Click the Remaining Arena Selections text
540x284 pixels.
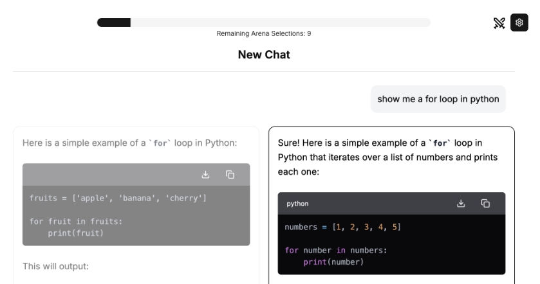(264, 33)
